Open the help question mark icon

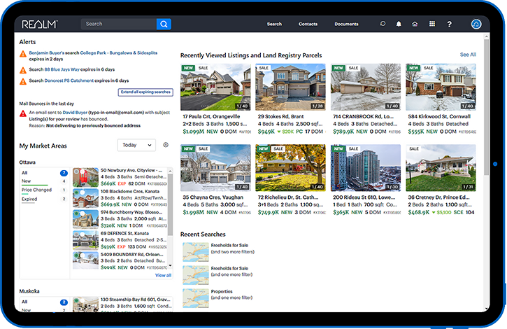(449, 24)
